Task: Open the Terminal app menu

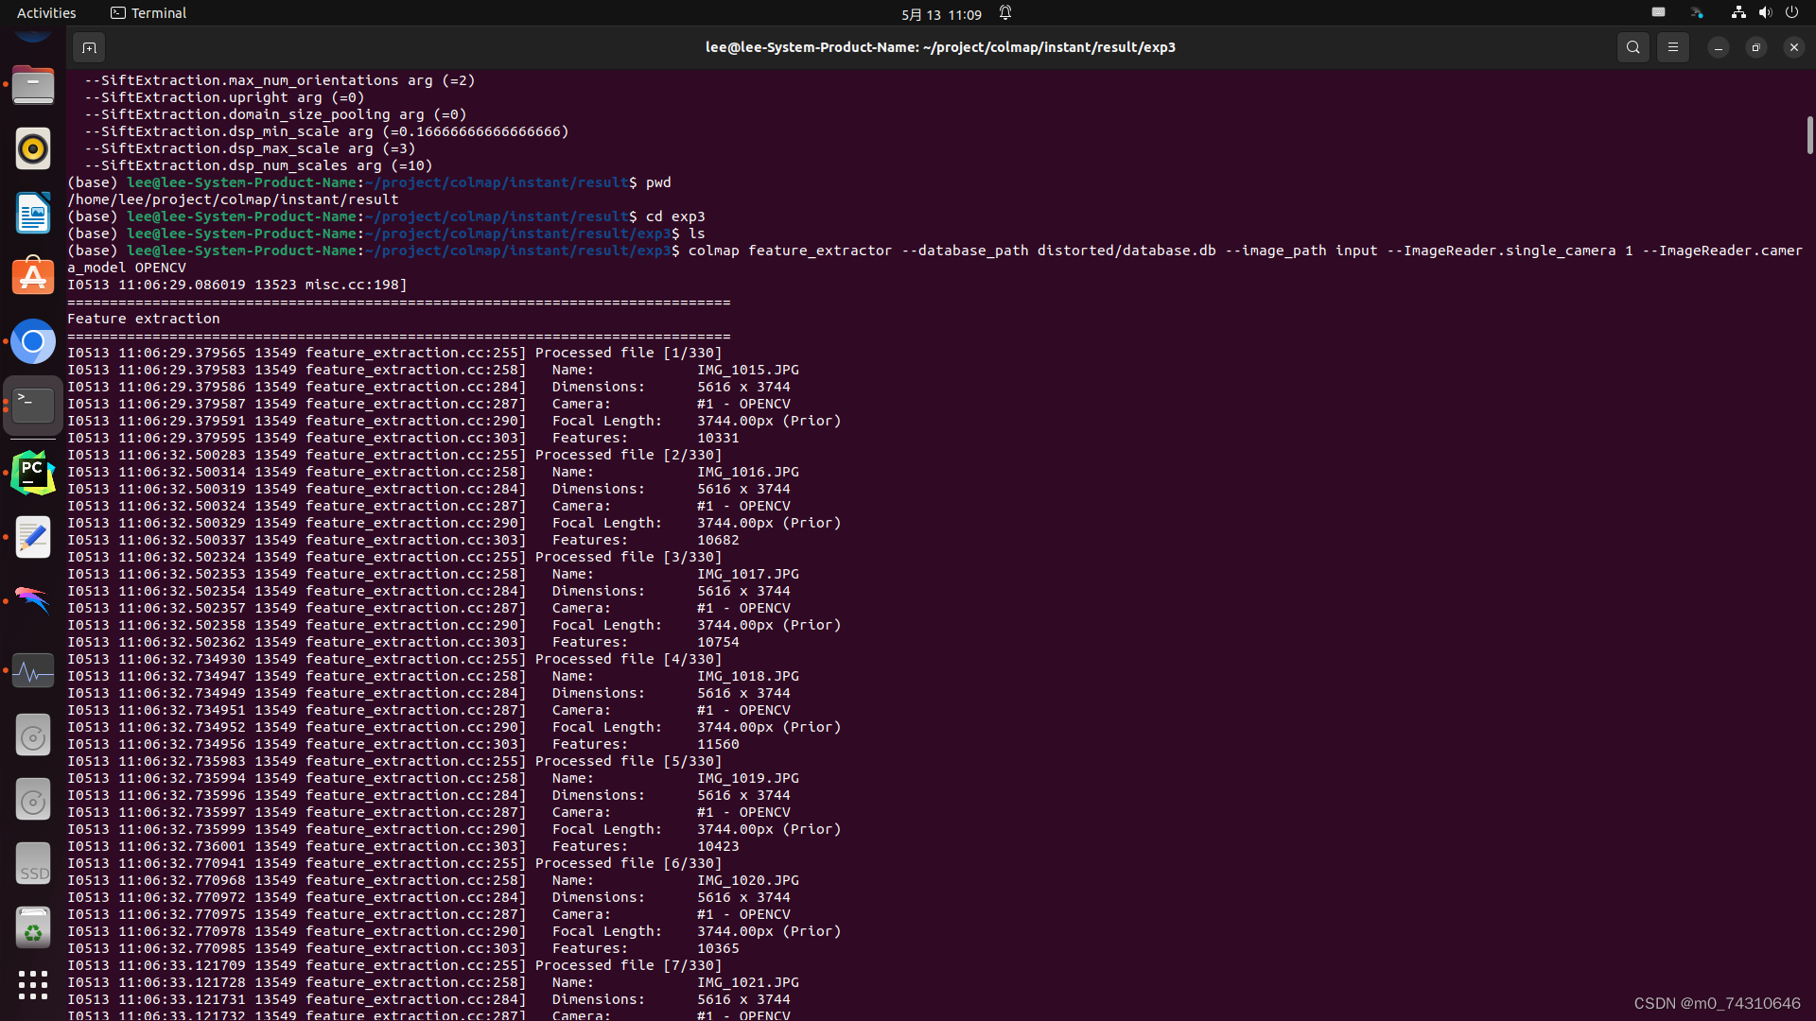Action: coord(148,13)
